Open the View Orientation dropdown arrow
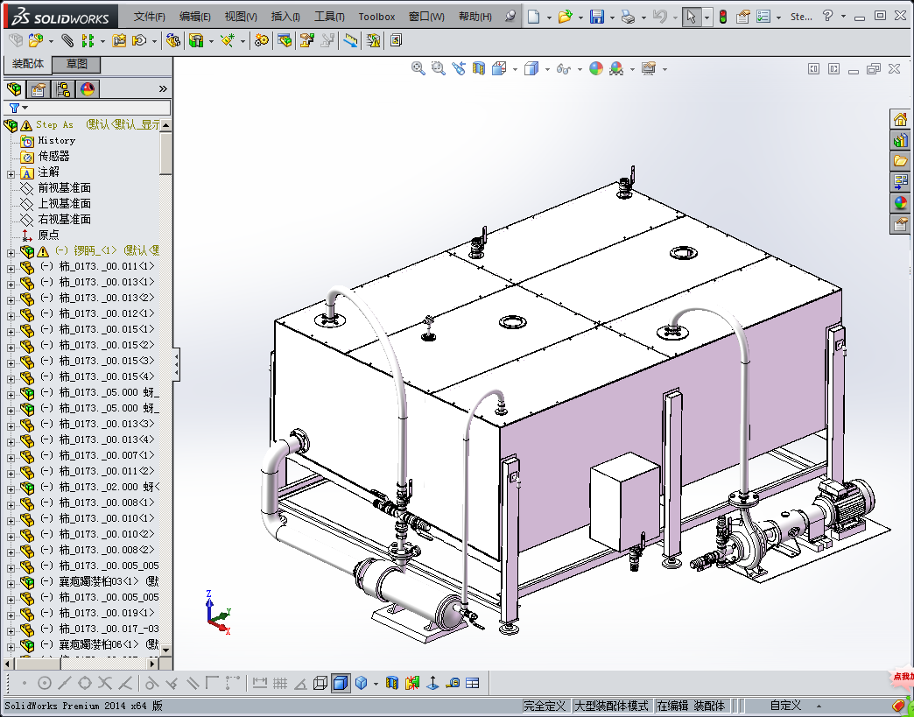Viewport: 914px width, 717px height. (515, 69)
